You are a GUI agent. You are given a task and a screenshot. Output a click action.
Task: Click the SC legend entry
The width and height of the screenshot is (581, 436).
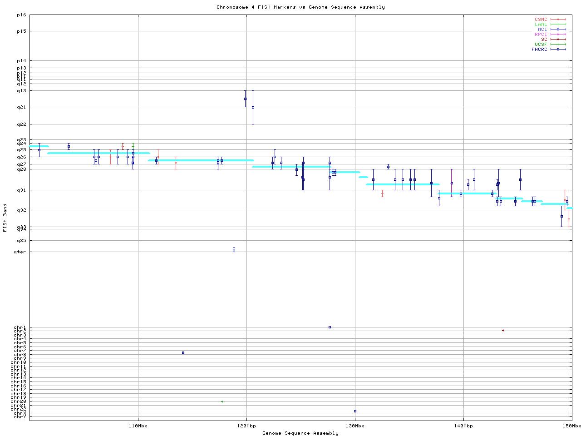544,40
